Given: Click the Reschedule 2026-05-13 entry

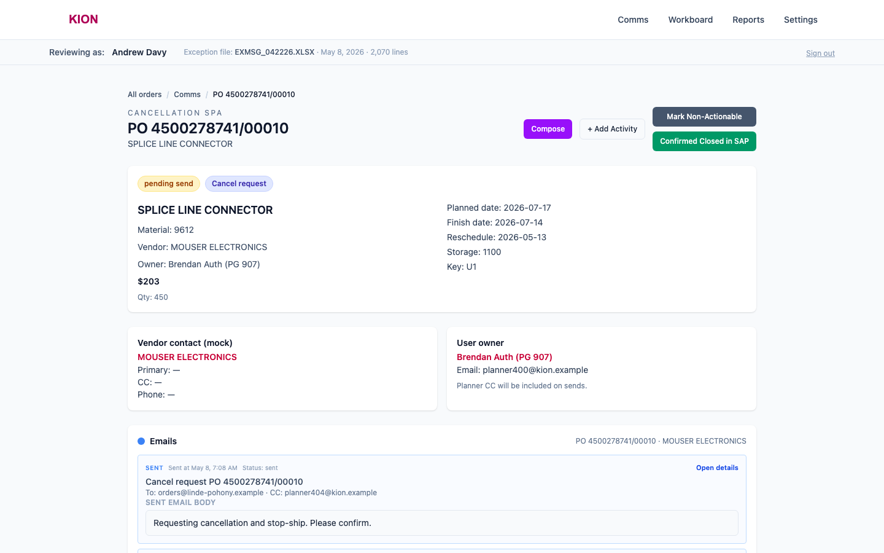Looking at the screenshot, I should (497, 237).
